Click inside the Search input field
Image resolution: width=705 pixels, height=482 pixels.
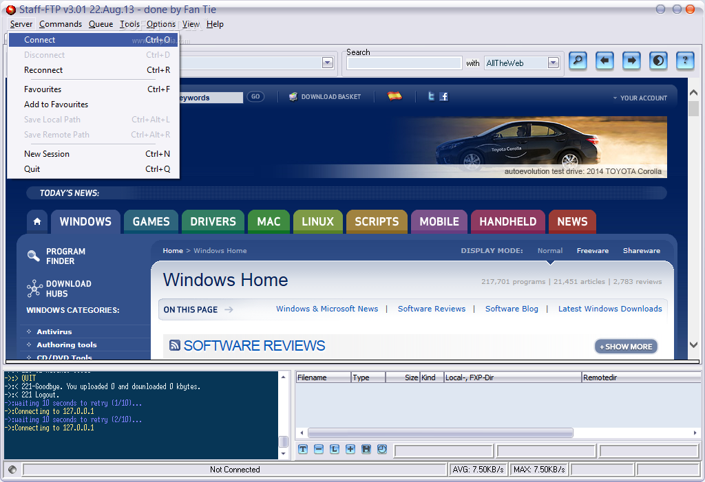[404, 63]
